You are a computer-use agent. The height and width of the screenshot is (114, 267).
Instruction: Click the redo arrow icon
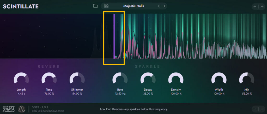262,6
